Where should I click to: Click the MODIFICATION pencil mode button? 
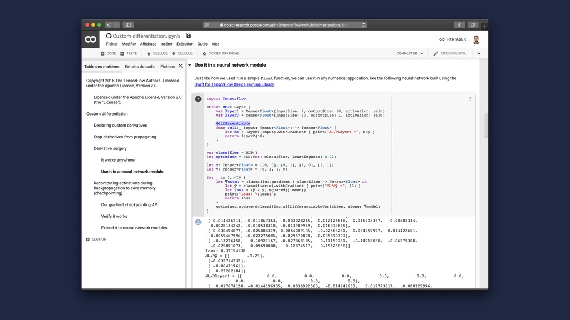pos(450,53)
